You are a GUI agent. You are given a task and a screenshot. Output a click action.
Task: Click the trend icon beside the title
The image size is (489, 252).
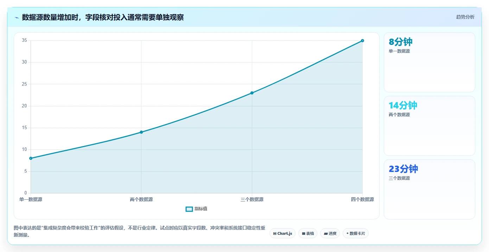[x=17, y=18]
